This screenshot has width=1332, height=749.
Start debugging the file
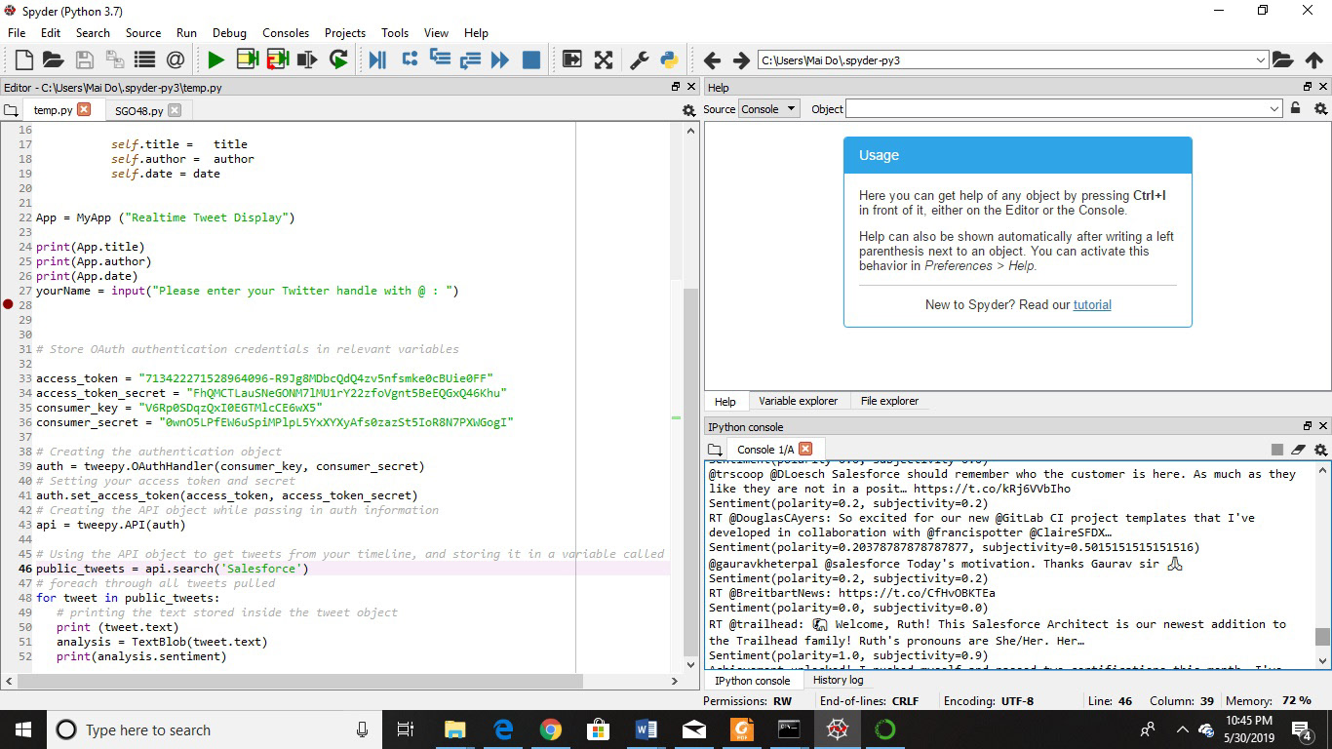pyautogui.click(x=377, y=60)
